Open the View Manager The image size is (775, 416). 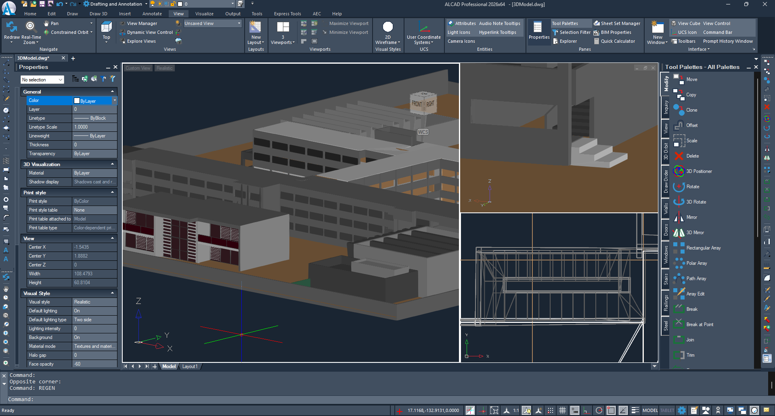pyautogui.click(x=142, y=23)
